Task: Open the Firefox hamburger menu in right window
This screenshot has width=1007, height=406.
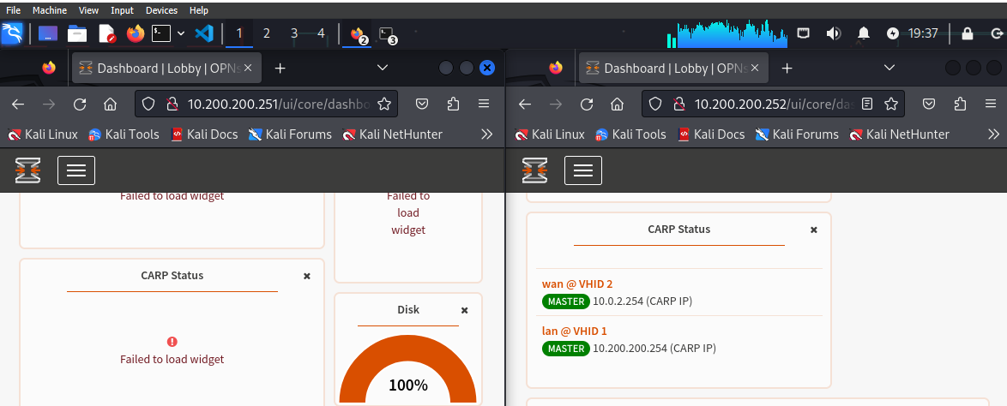Action: point(991,104)
